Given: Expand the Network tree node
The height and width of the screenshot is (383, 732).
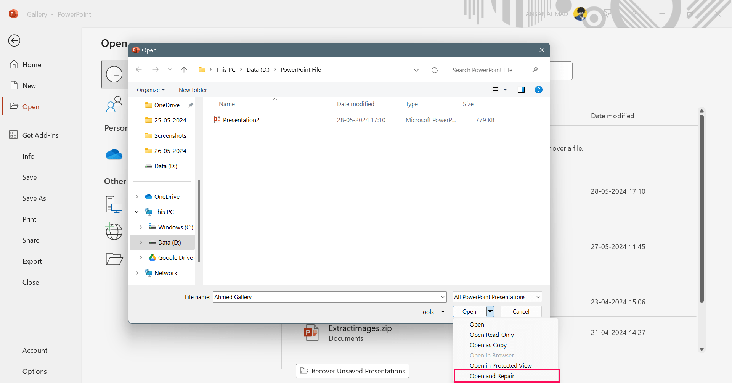Looking at the screenshot, I should (x=137, y=273).
